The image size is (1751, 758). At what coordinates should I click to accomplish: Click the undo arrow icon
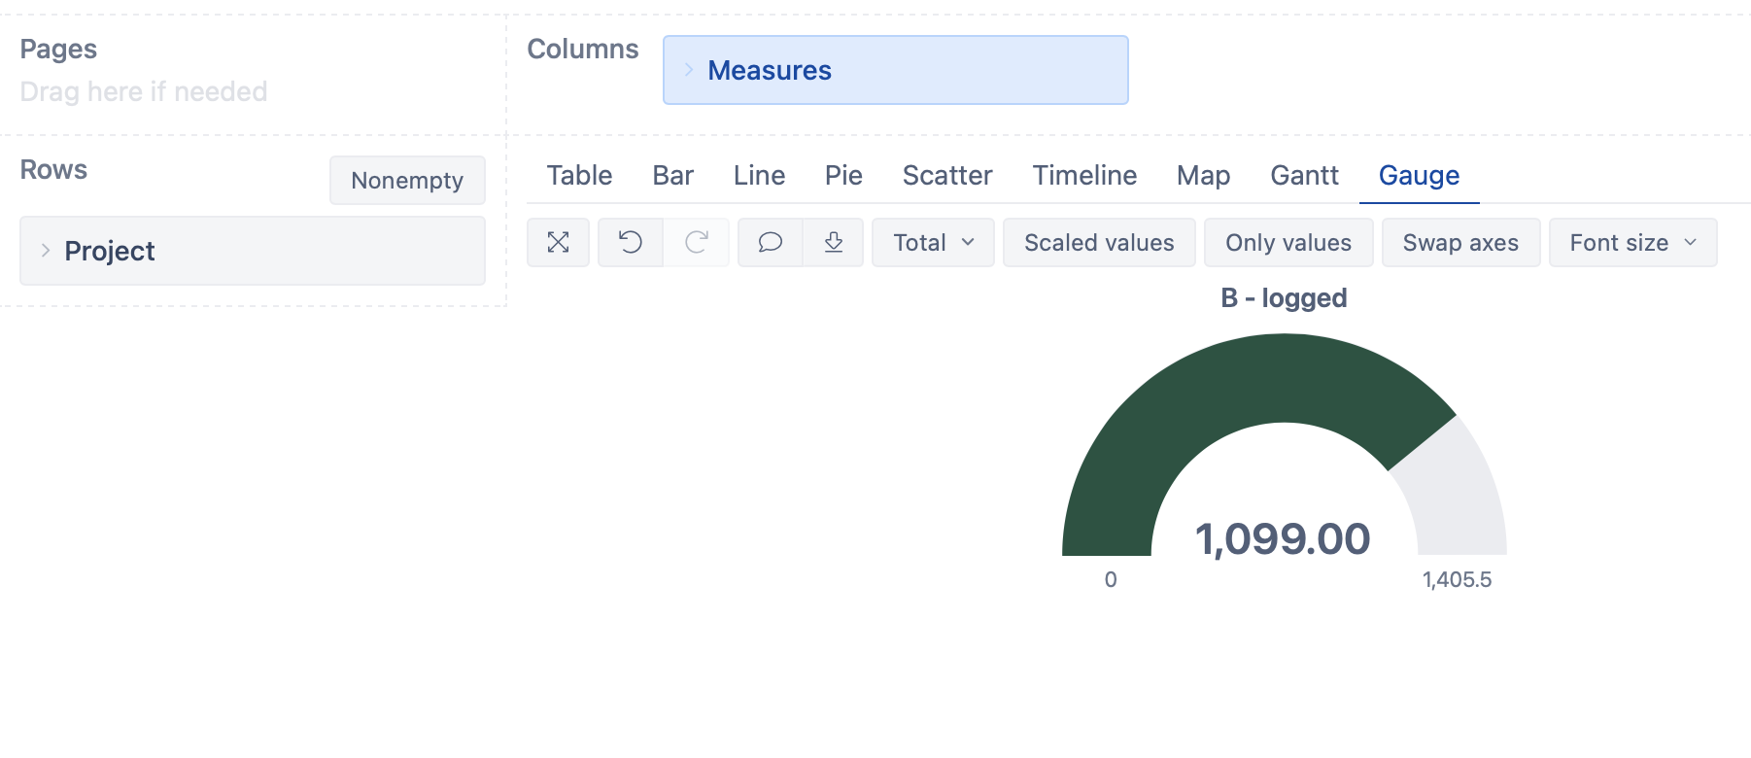click(x=630, y=242)
